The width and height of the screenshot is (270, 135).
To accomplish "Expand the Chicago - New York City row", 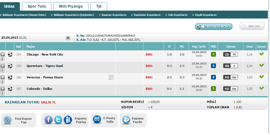I will pos(2,54).
